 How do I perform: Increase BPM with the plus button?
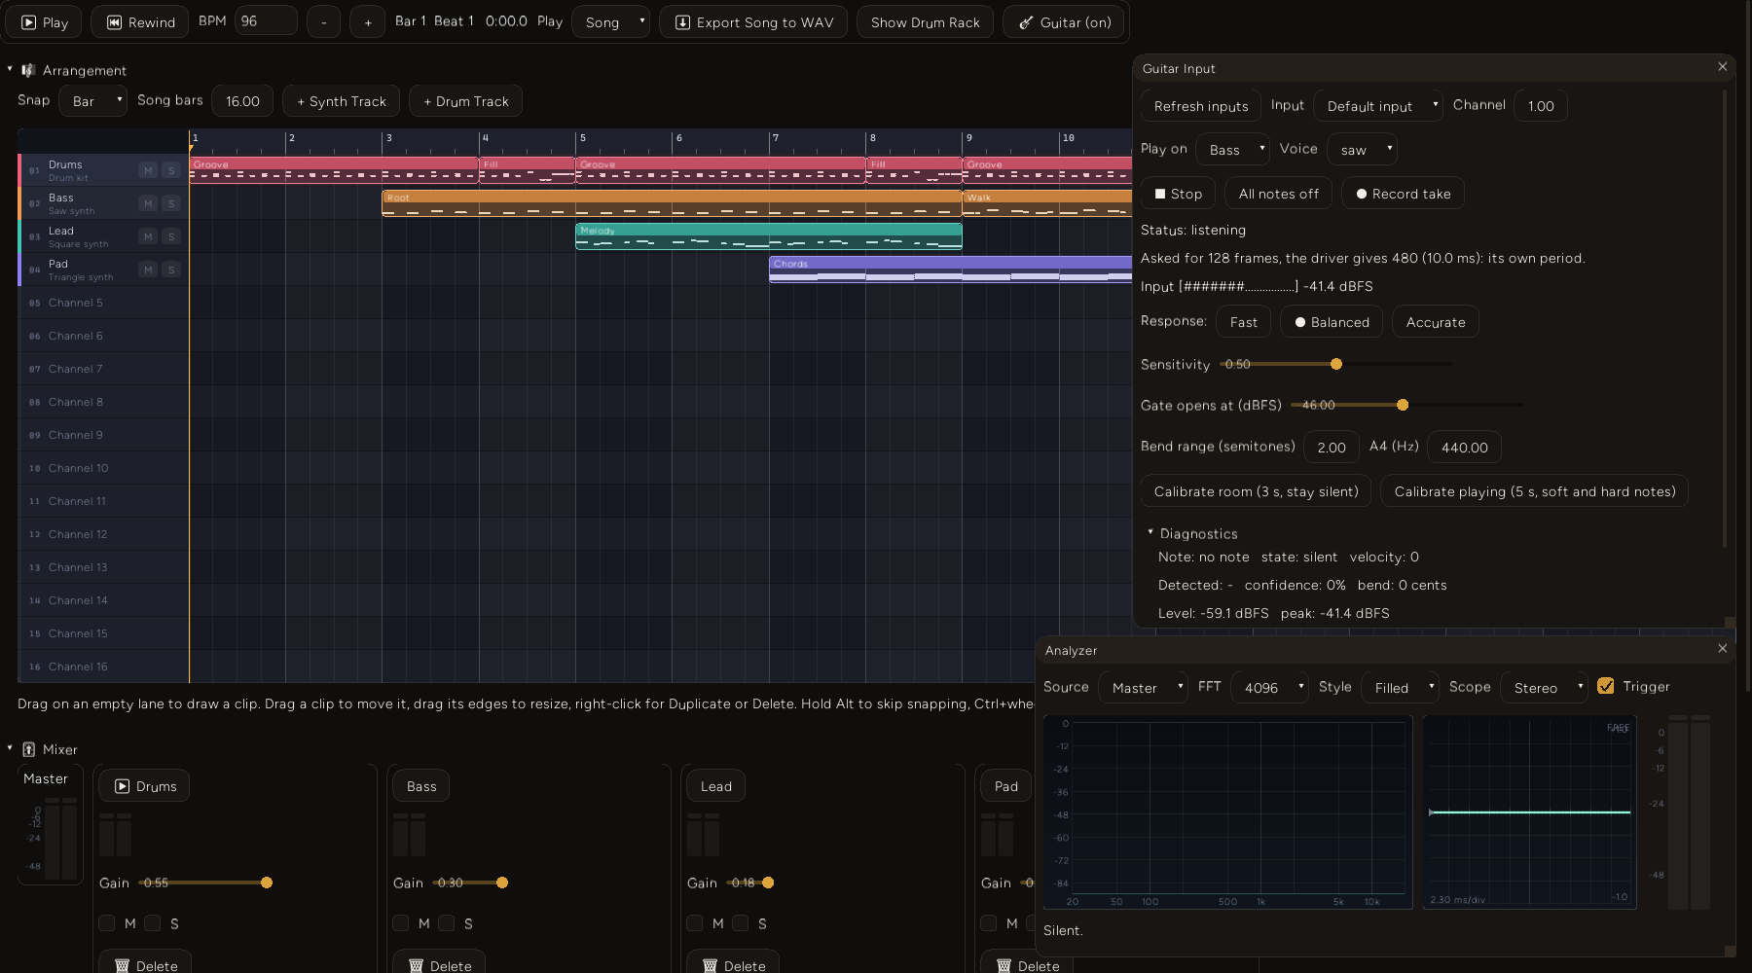368,21
